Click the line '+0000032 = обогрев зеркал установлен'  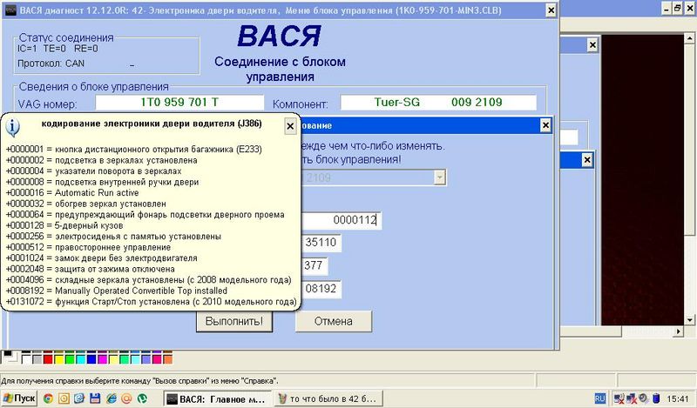coord(86,204)
